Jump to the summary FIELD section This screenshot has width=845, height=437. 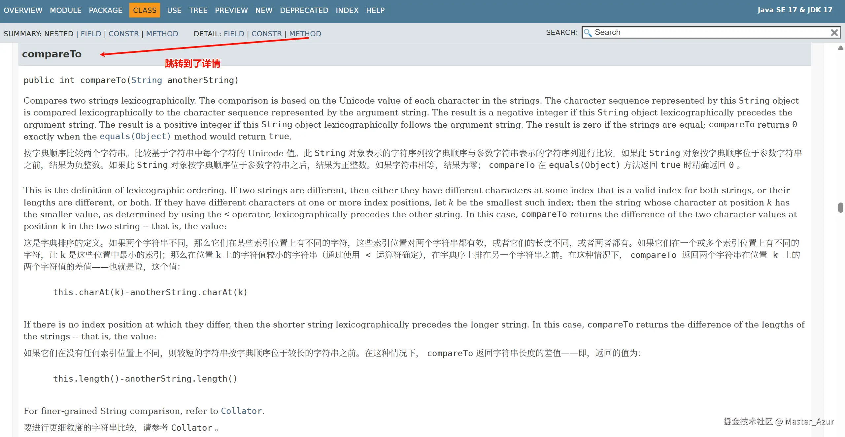pos(91,34)
